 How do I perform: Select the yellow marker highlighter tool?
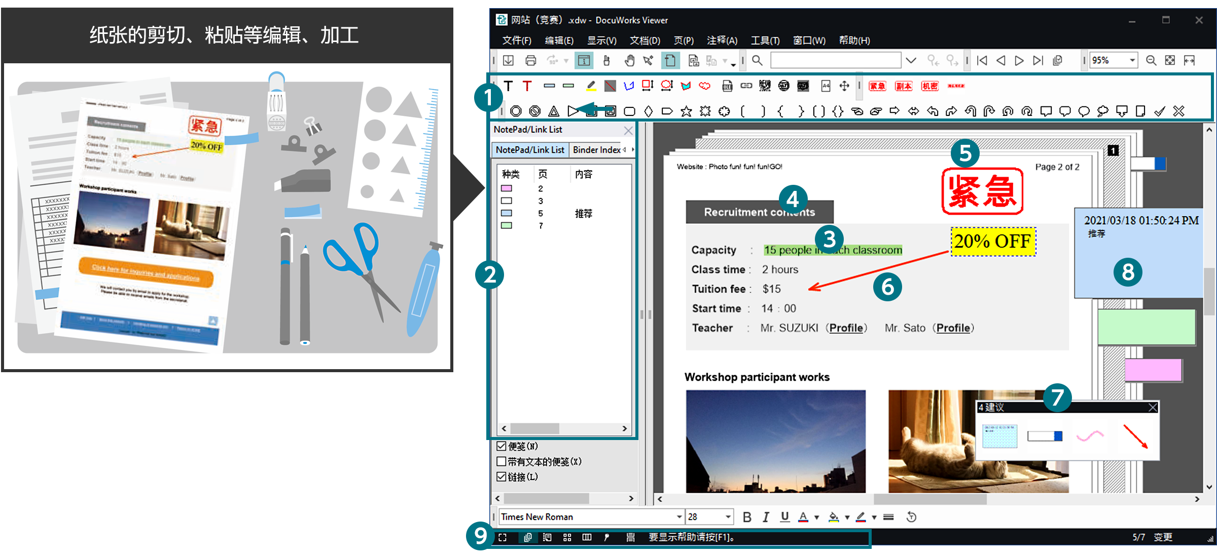point(590,86)
